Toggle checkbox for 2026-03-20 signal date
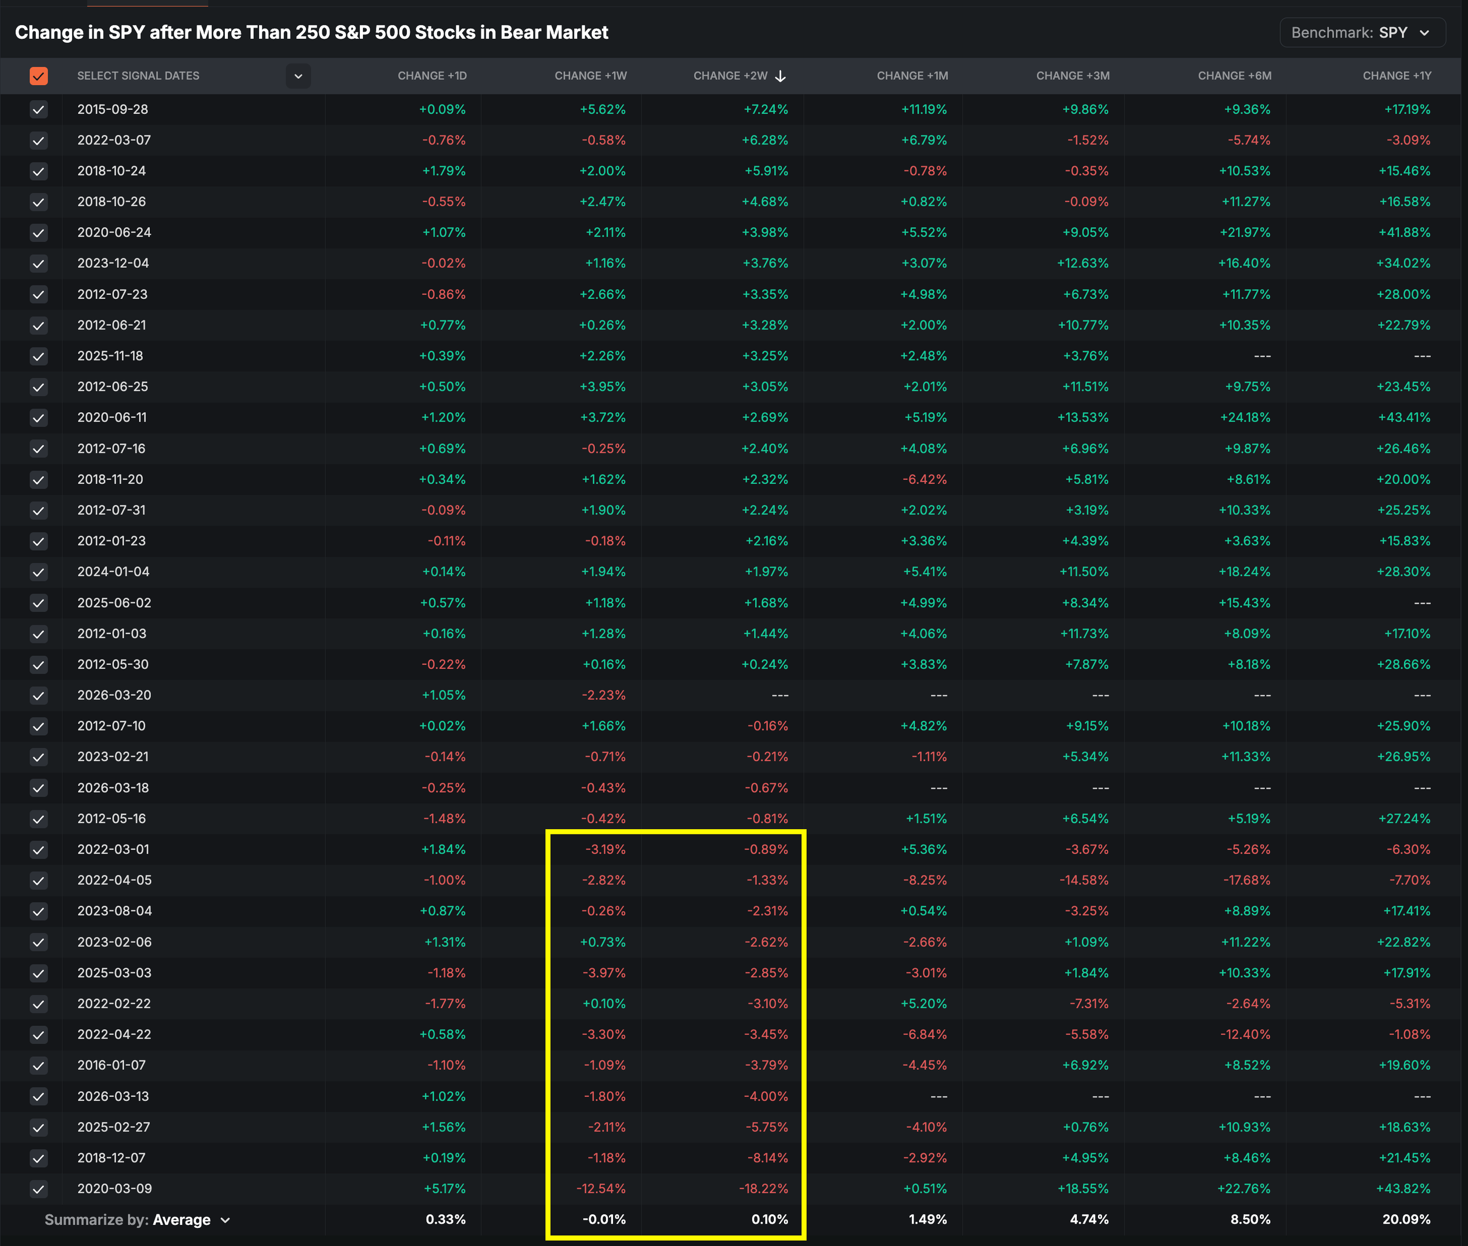1468x1246 pixels. (x=39, y=696)
